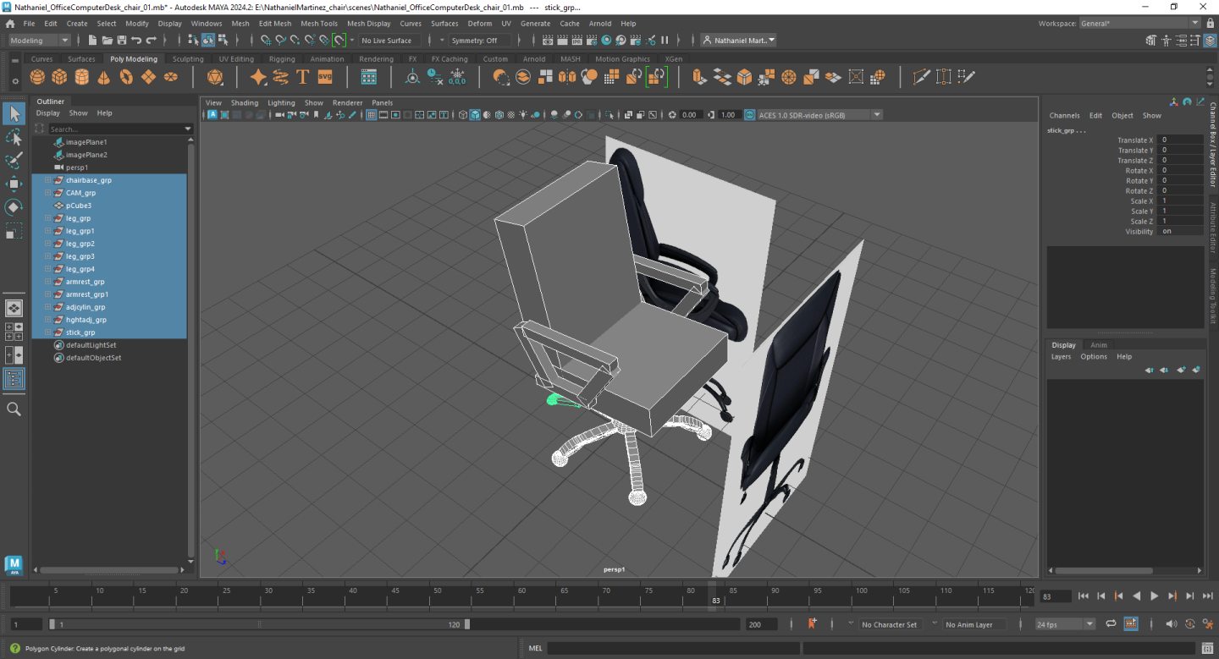Screen dimensions: 1219x659
Task: Create a polygon sphere from the shelf
Action: [37, 77]
